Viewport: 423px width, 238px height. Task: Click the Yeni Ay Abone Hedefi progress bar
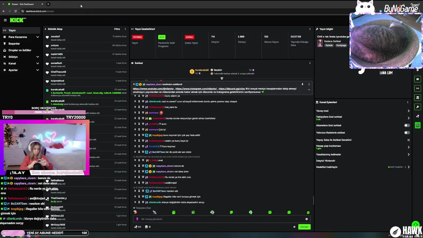pos(45,233)
